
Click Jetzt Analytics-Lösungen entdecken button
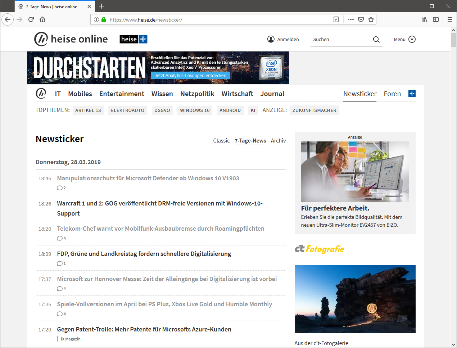coord(190,76)
